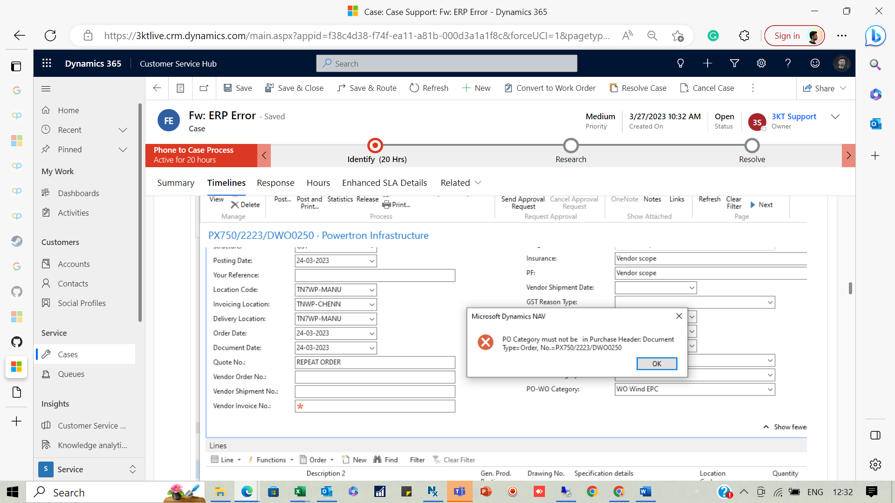Open Dynamics 365 advanced filters funnel icon

click(x=735, y=63)
